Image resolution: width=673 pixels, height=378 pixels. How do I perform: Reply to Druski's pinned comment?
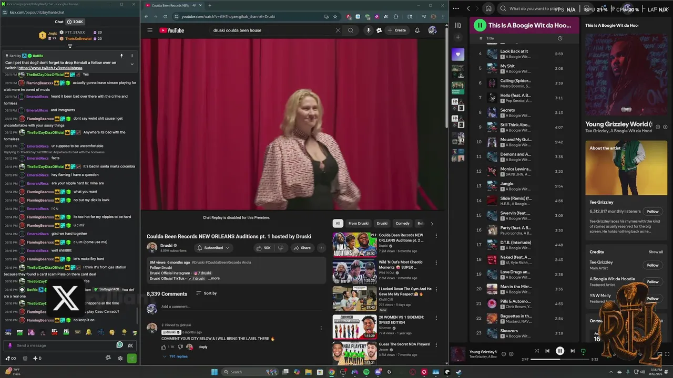pos(203,347)
